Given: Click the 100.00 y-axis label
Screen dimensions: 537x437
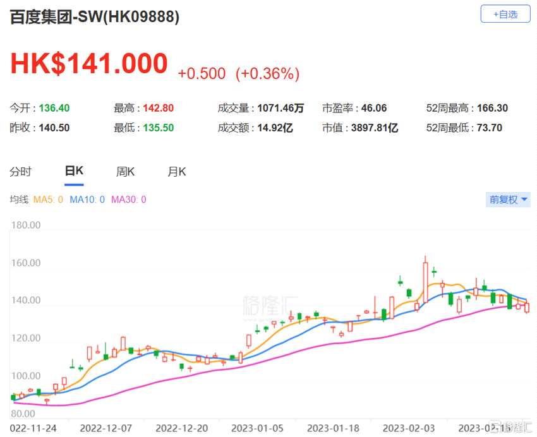Looking at the screenshot, I should (26, 376).
